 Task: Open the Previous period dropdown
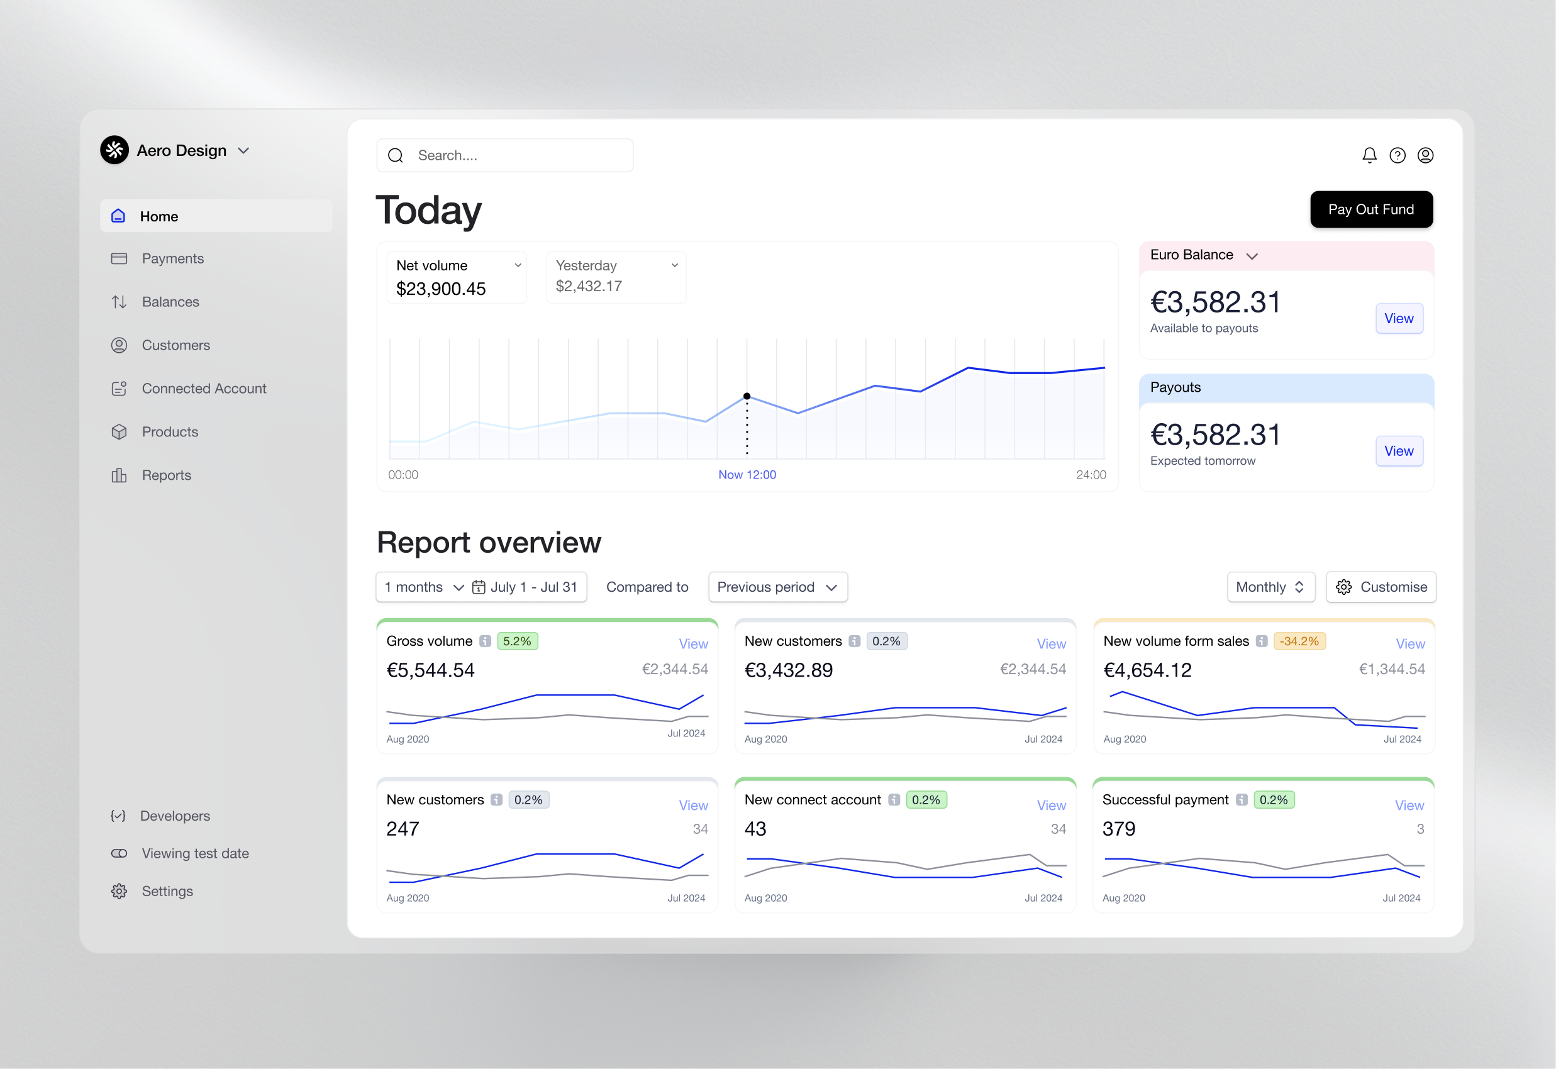pyautogui.click(x=777, y=587)
